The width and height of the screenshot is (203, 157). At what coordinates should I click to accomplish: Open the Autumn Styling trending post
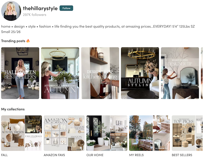(x=140, y=73)
